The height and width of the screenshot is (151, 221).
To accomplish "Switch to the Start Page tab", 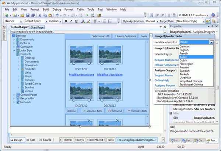I will pyautogui.click(x=37, y=27).
